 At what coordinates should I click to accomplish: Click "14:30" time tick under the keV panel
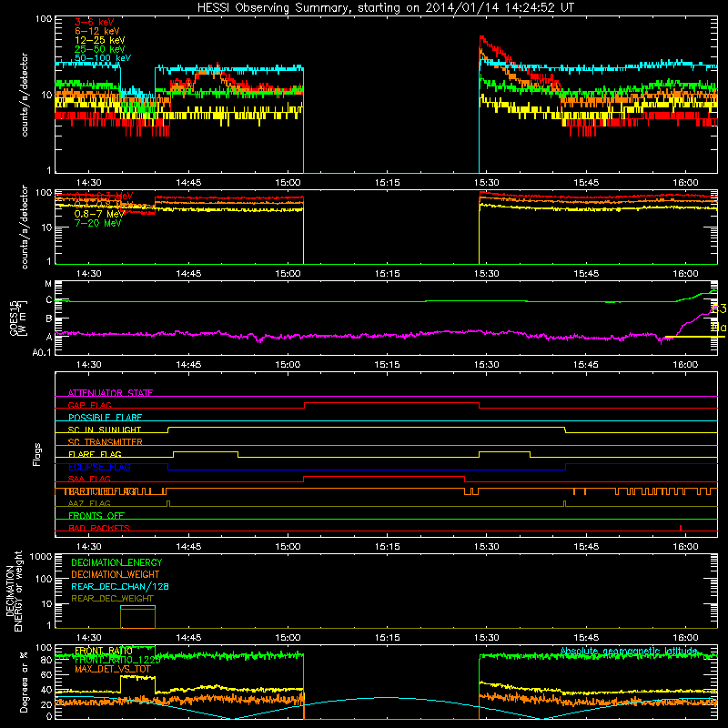[x=88, y=183]
